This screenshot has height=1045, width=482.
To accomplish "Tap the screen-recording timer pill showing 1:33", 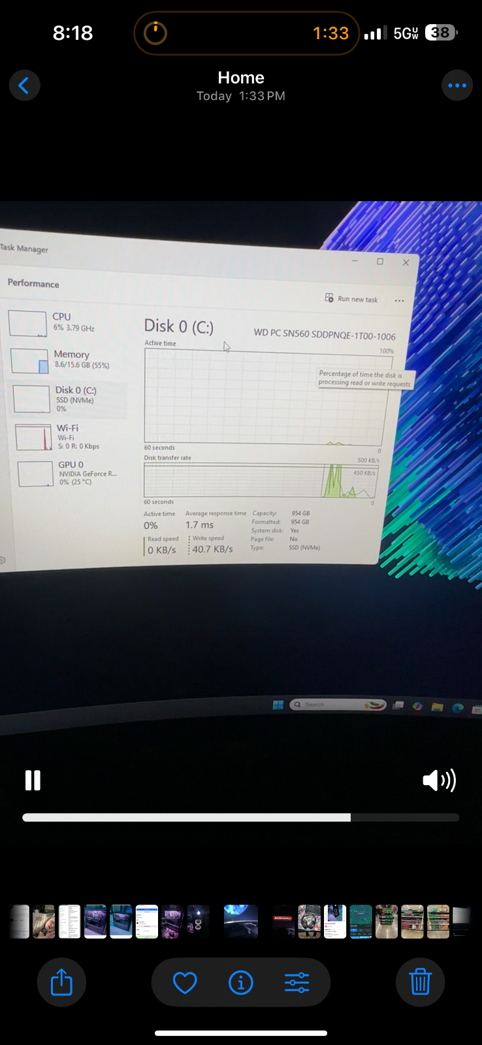I will pos(247,33).
